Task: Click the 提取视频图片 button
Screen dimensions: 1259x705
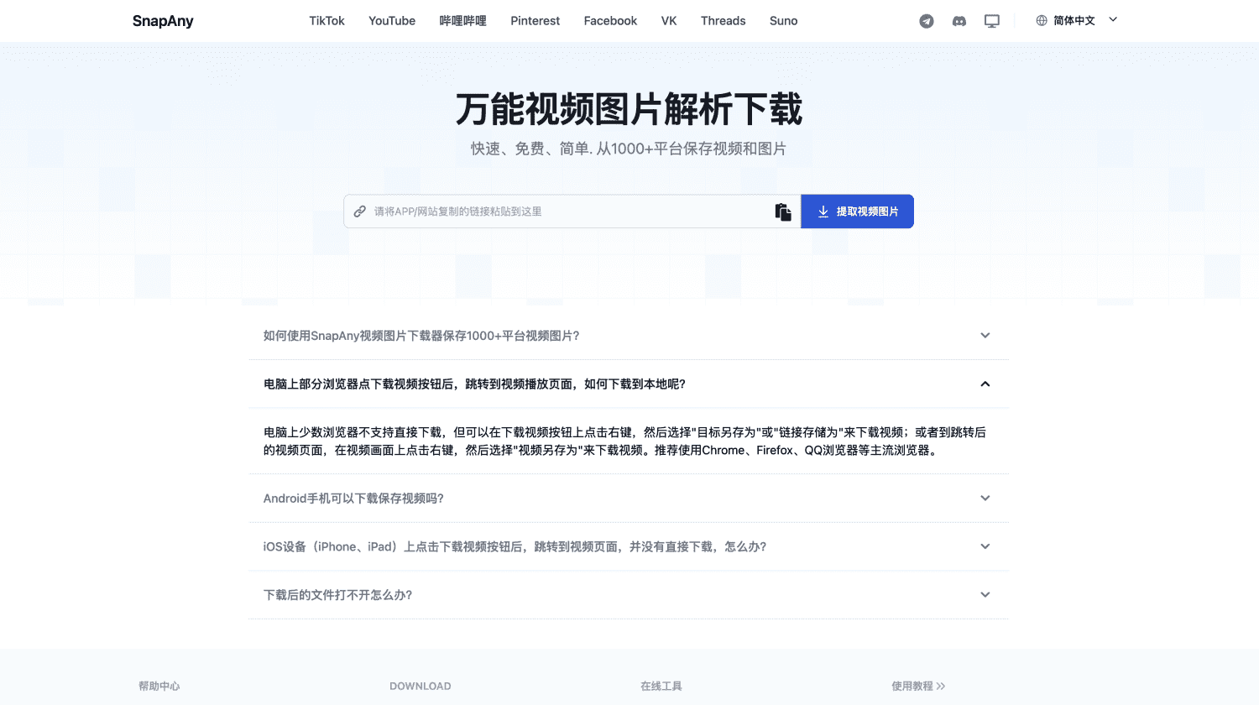Action: (858, 211)
